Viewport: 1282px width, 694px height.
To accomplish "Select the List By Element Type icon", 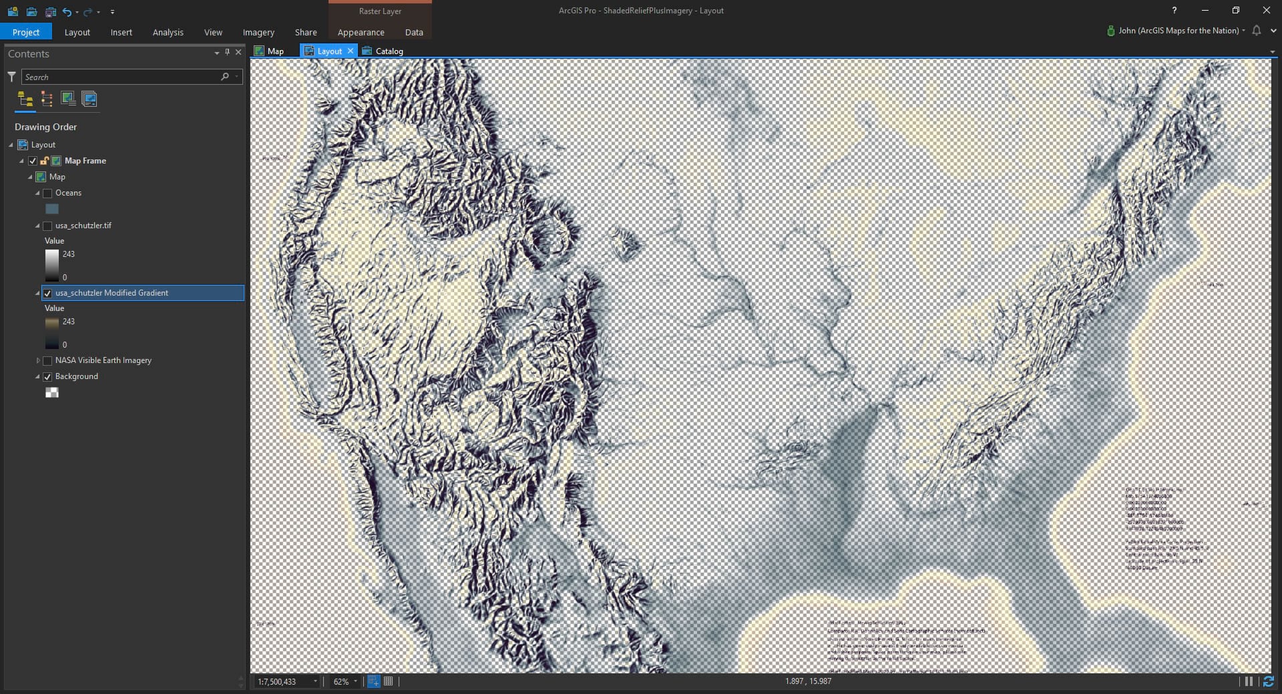I will point(47,99).
